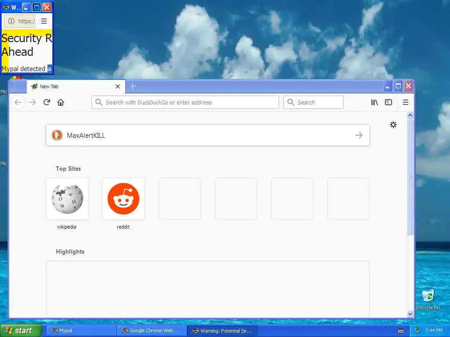Open the main hamburger menu
This screenshot has height=337, width=450.
[x=406, y=102]
